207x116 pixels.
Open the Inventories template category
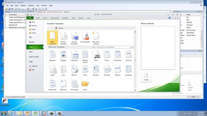click(118, 56)
